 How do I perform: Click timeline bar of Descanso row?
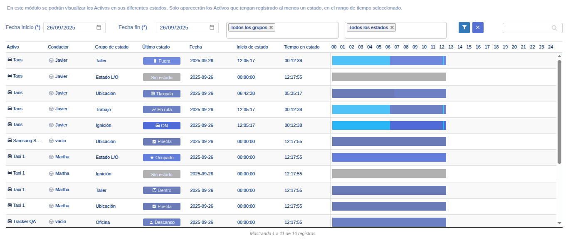[x=389, y=222]
